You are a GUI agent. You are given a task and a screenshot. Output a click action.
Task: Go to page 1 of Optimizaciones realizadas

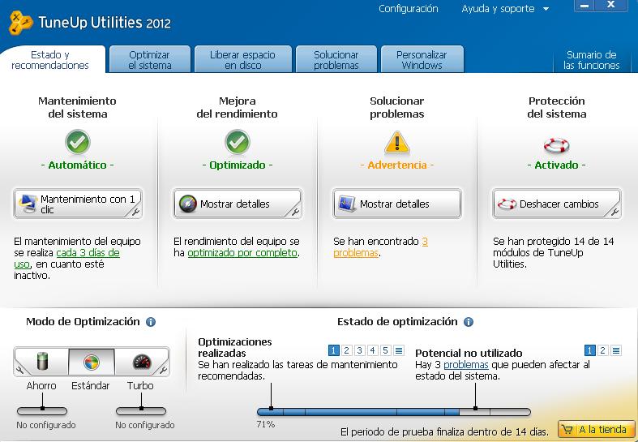[333, 350]
